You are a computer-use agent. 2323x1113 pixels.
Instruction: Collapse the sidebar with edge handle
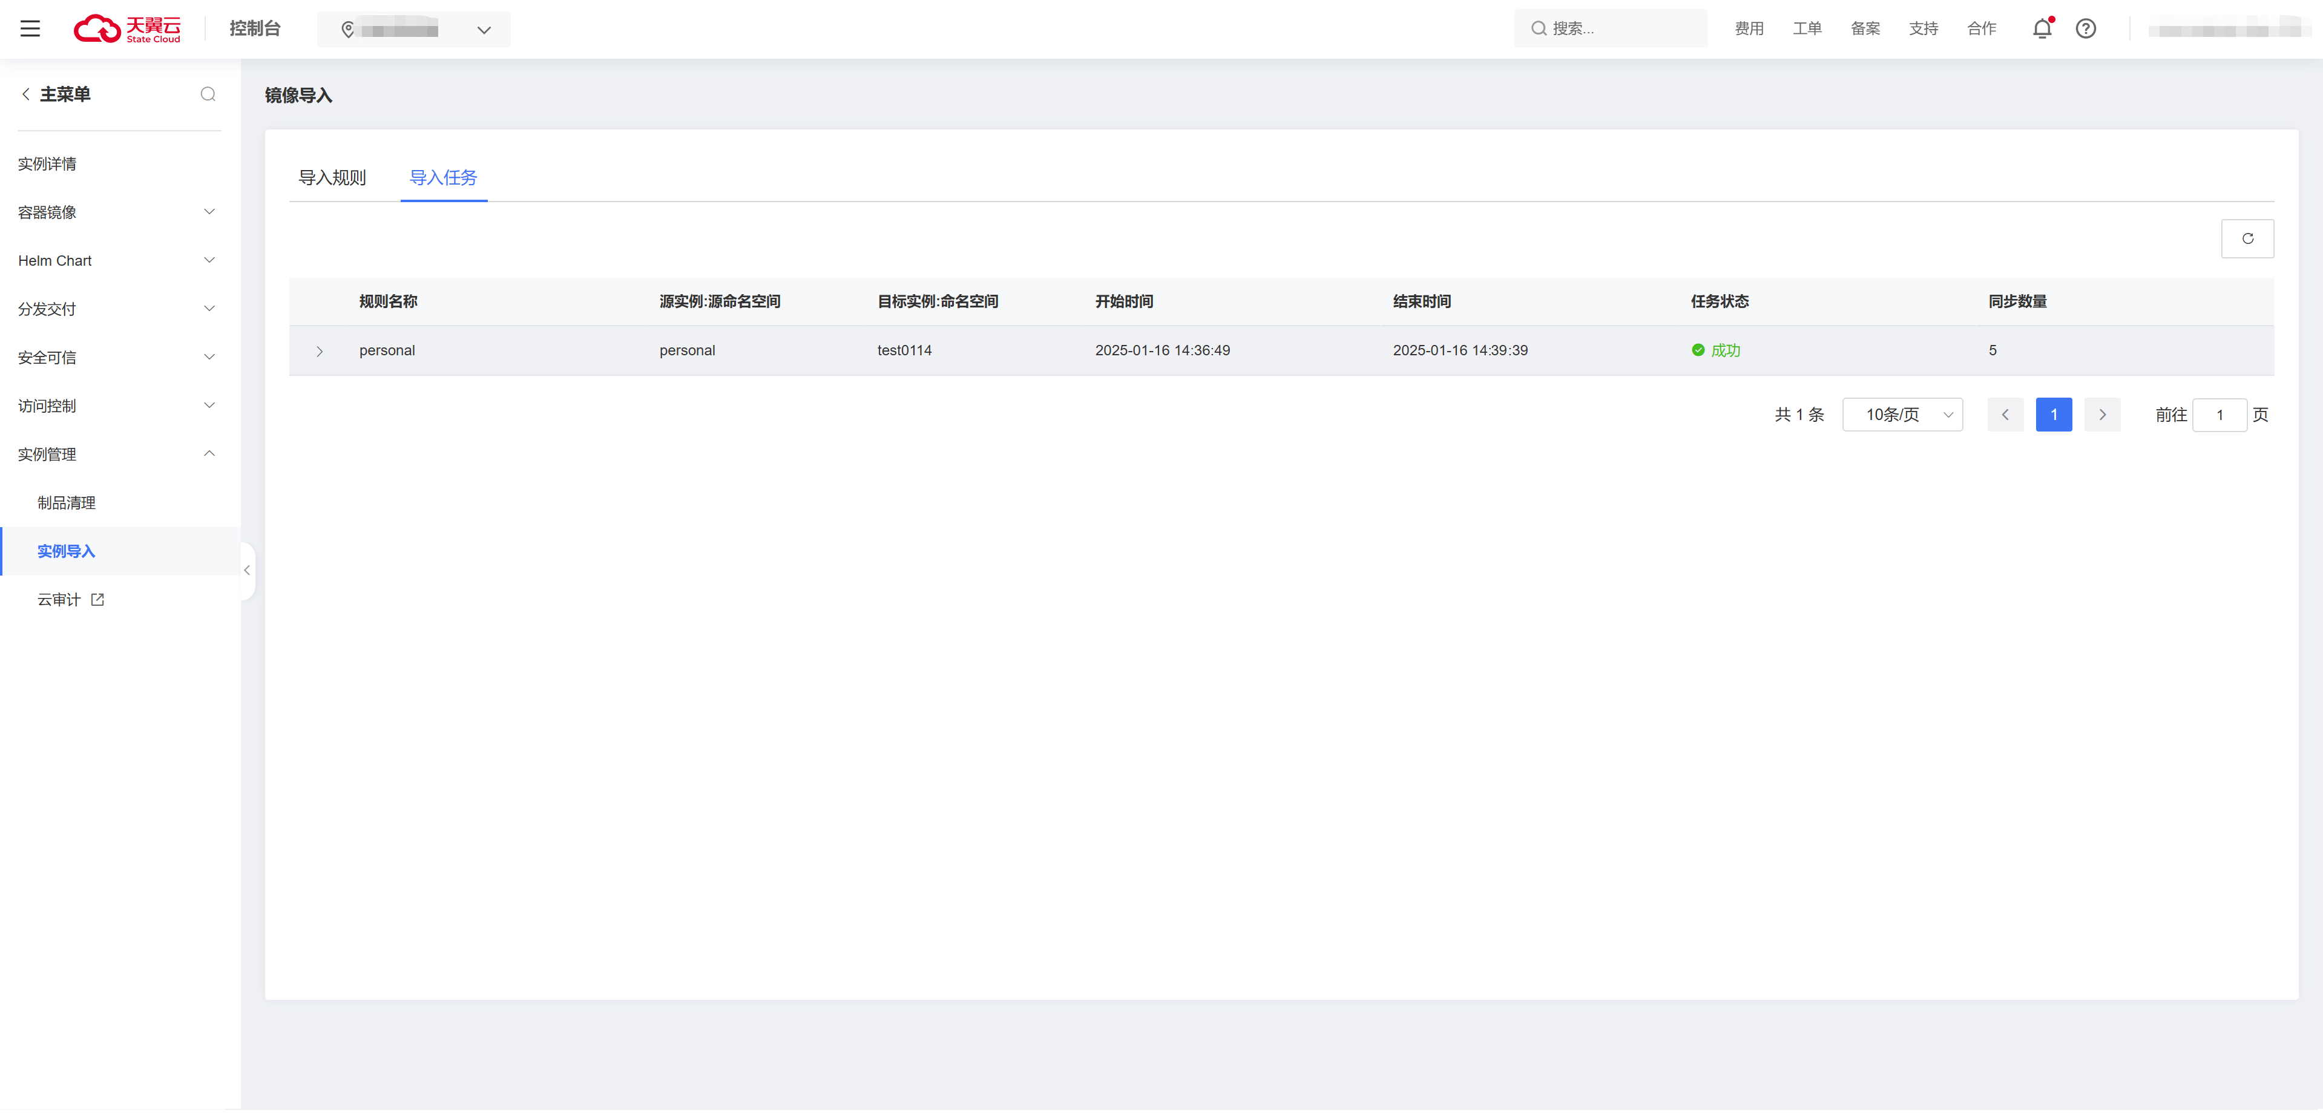point(247,570)
